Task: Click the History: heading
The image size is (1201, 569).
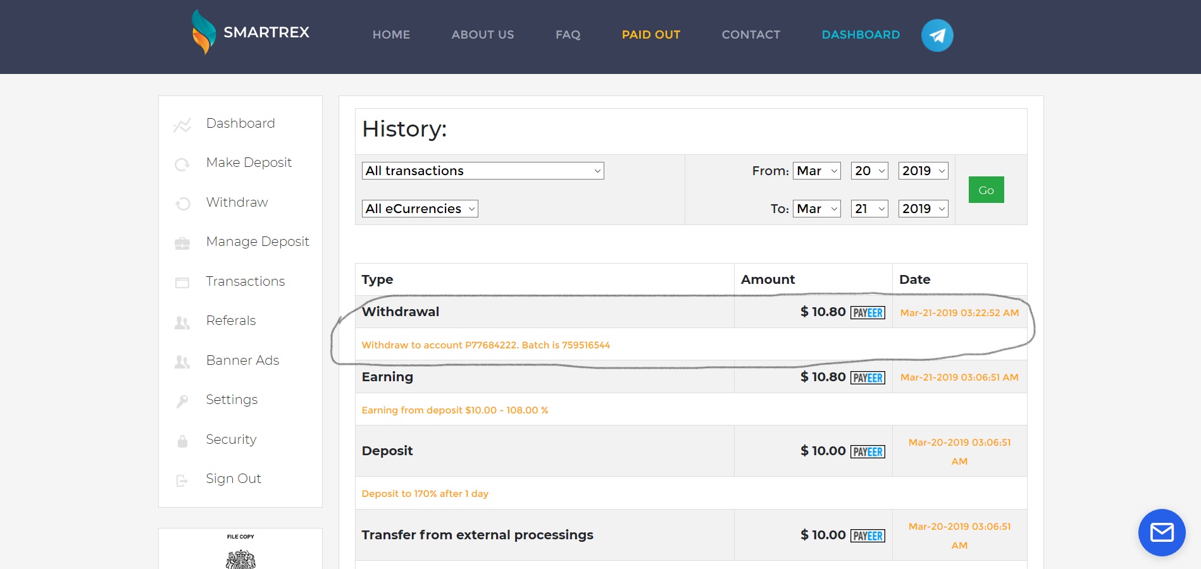Action: (x=404, y=129)
